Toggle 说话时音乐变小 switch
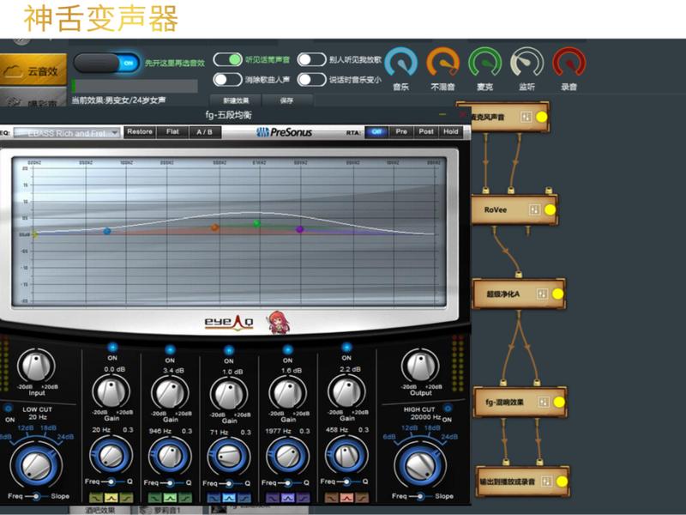 click(x=311, y=79)
